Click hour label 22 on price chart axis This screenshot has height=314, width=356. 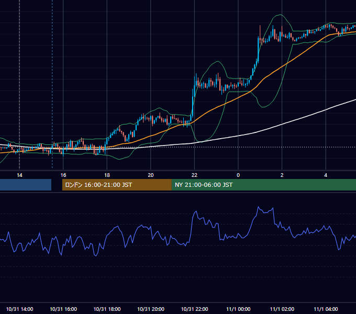(x=195, y=175)
